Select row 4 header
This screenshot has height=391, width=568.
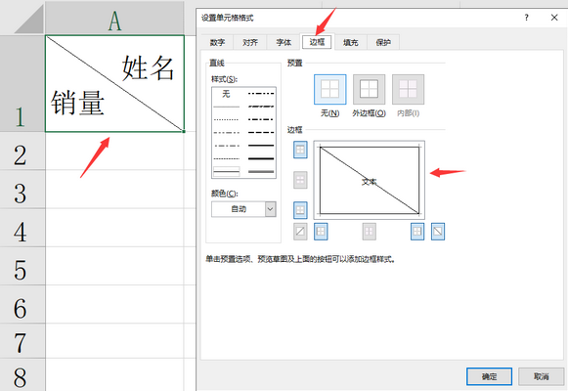(22, 228)
